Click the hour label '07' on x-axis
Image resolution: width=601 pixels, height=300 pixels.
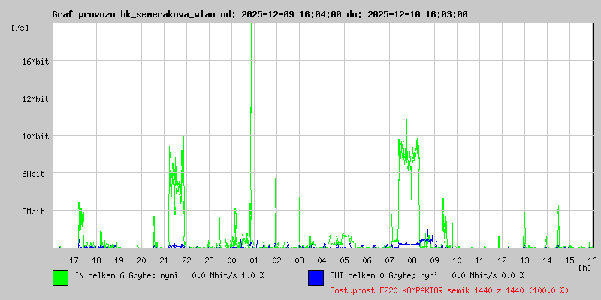coord(389,260)
